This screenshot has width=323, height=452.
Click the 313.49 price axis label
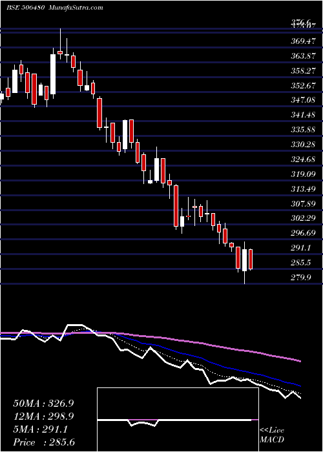click(x=303, y=189)
